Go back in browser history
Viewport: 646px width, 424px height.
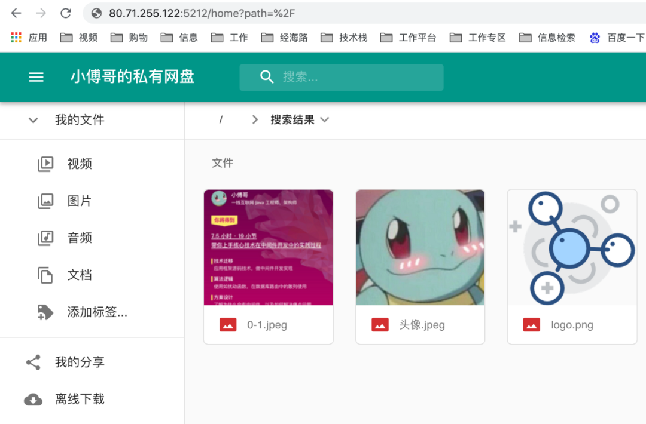16,13
